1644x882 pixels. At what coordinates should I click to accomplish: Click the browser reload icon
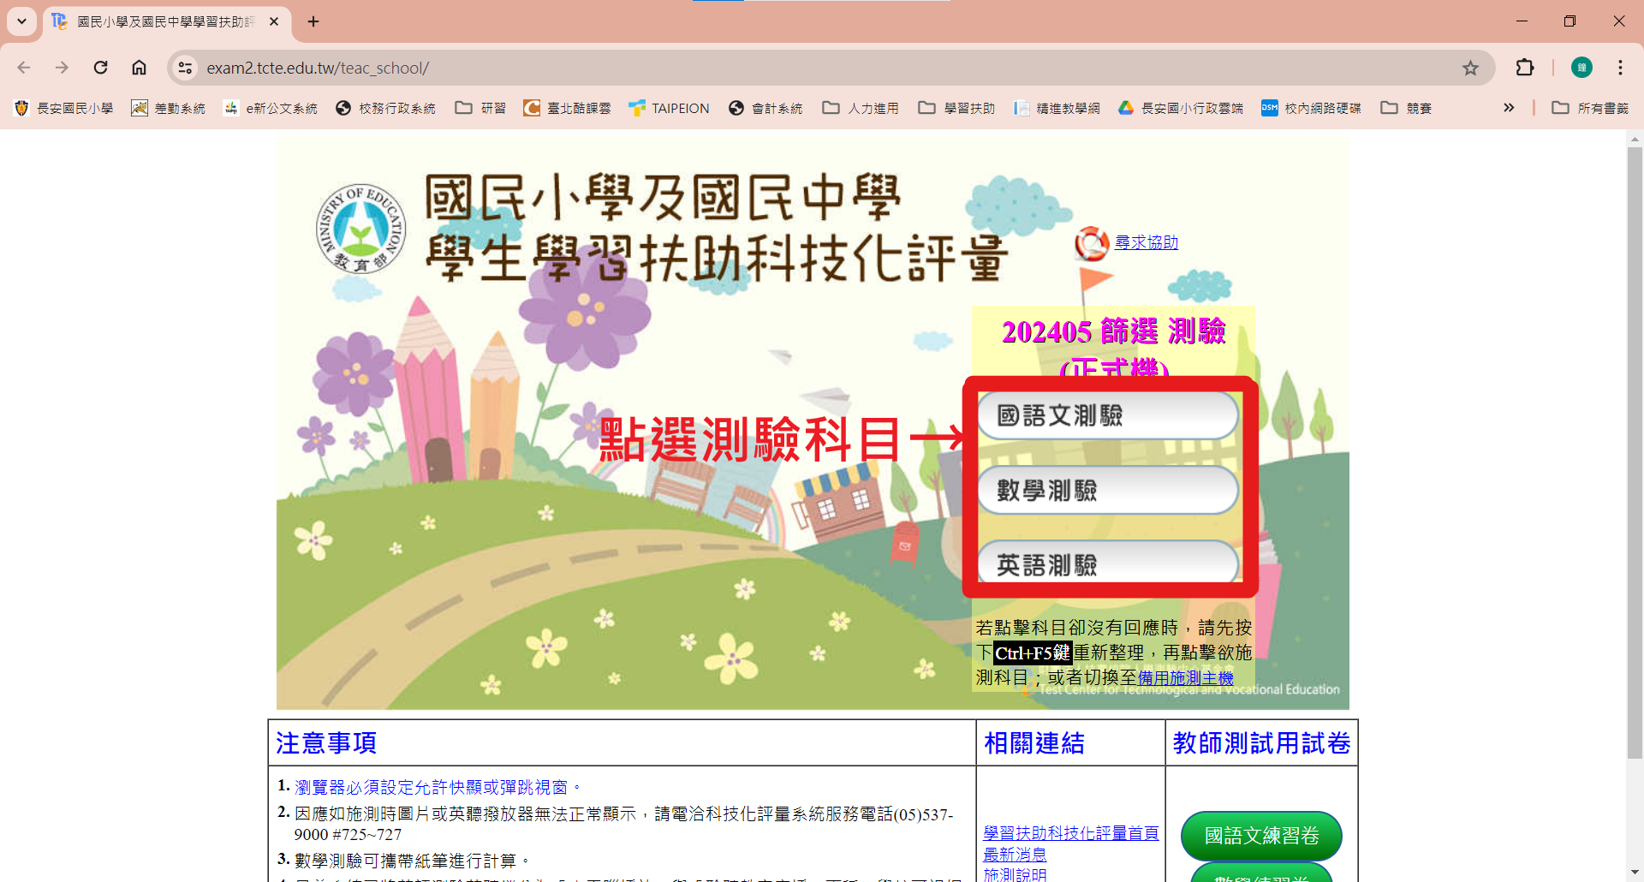tap(101, 68)
